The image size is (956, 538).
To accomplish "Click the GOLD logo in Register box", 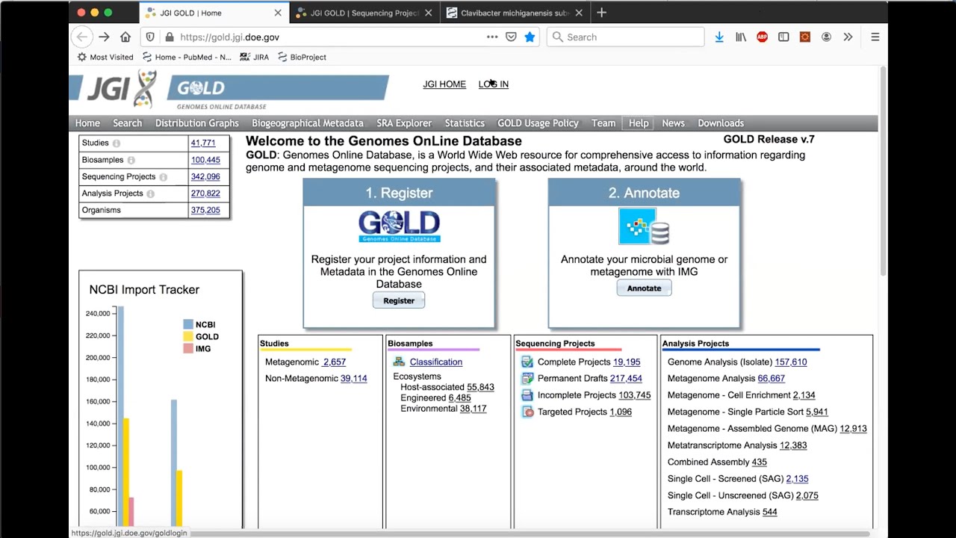I will point(399,226).
